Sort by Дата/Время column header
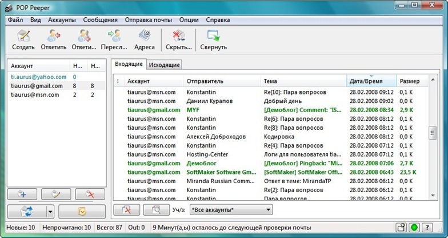 coord(371,81)
